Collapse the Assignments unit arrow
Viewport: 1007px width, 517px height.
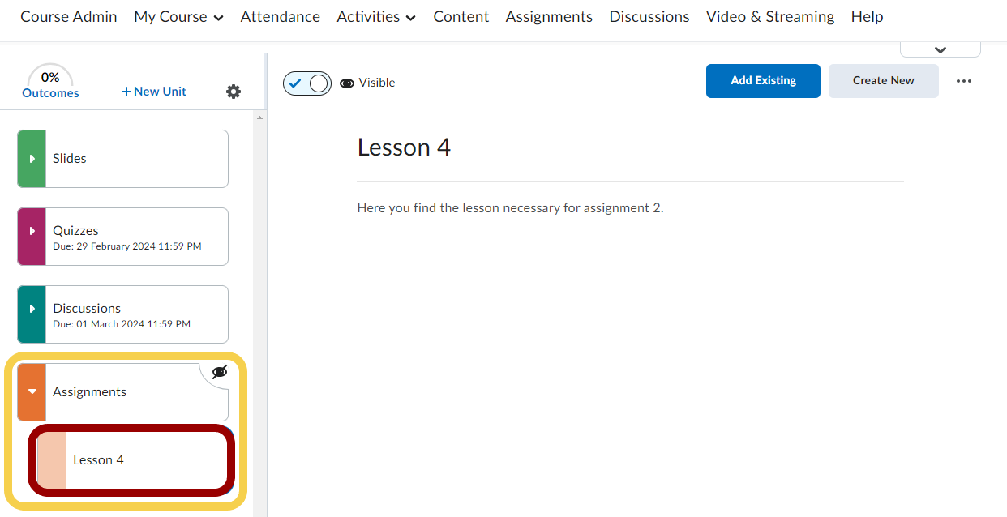32,392
